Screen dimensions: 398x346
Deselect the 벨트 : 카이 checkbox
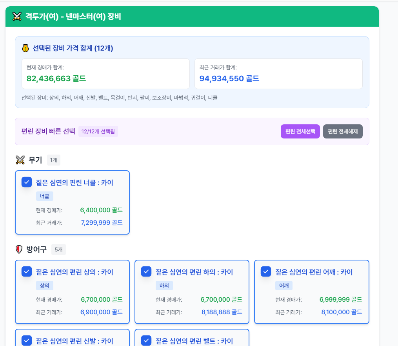pos(146,341)
